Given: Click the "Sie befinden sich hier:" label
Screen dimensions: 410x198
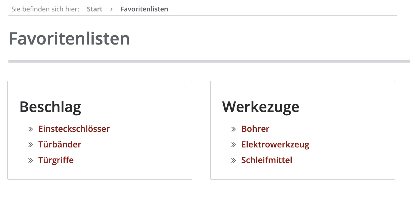Looking at the screenshot, I should (x=45, y=9).
